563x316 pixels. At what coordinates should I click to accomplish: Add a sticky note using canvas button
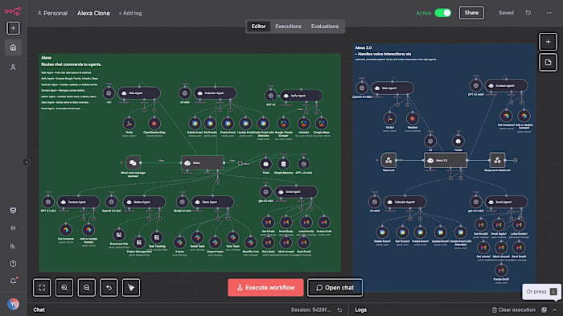click(x=548, y=63)
